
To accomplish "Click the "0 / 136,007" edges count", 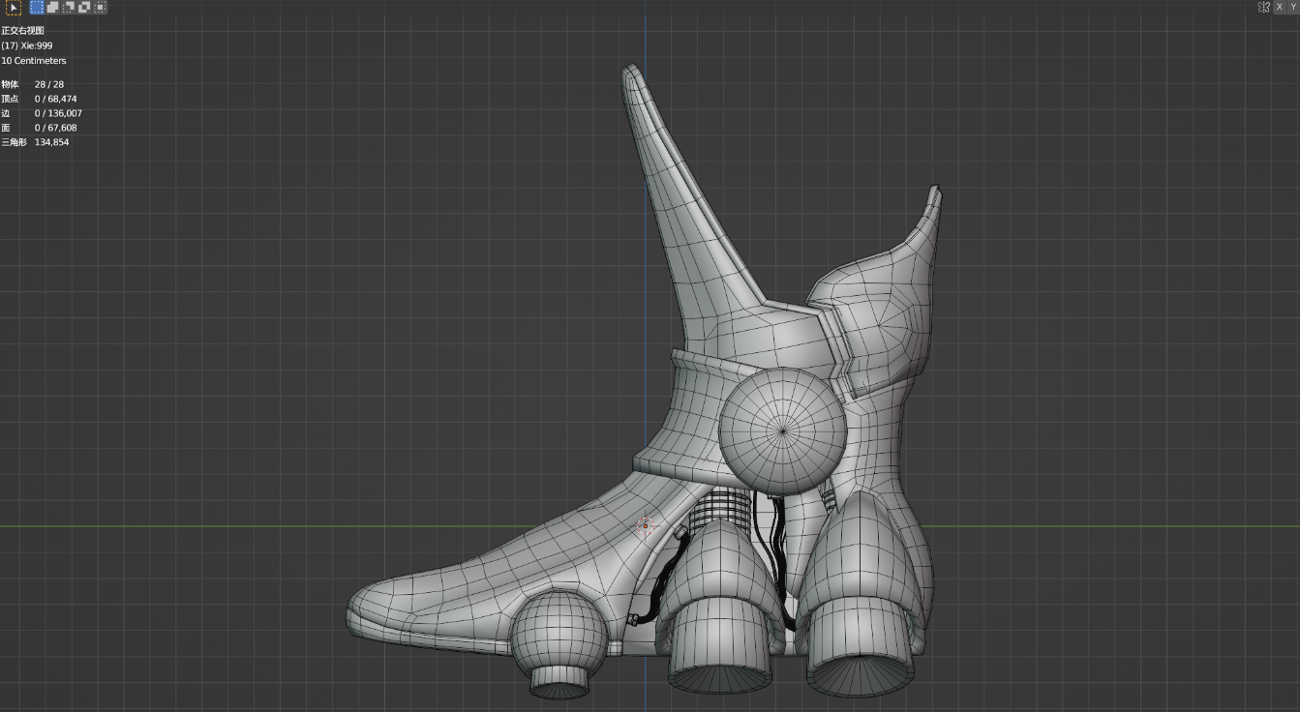I will coord(58,113).
